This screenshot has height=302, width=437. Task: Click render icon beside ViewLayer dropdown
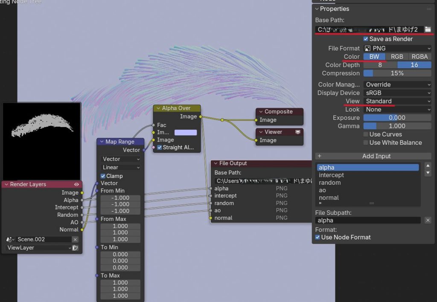[x=75, y=248]
